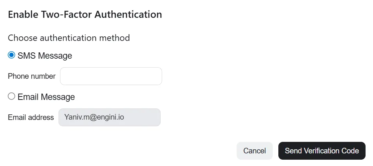Click the Email address label
The height and width of the screenshot is (166, 373).
click(x=31, y=117)
